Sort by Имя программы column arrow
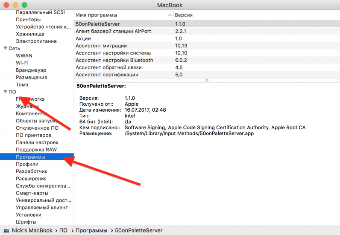The image size is (340, 235). [170, 15]
